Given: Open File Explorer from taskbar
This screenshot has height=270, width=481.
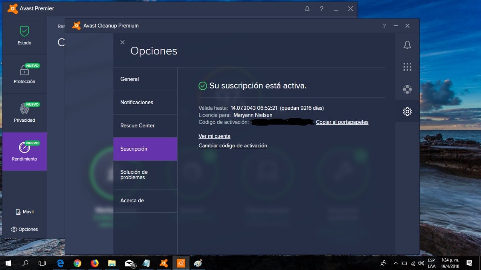Looking at the screenshot, I should 112,263.
